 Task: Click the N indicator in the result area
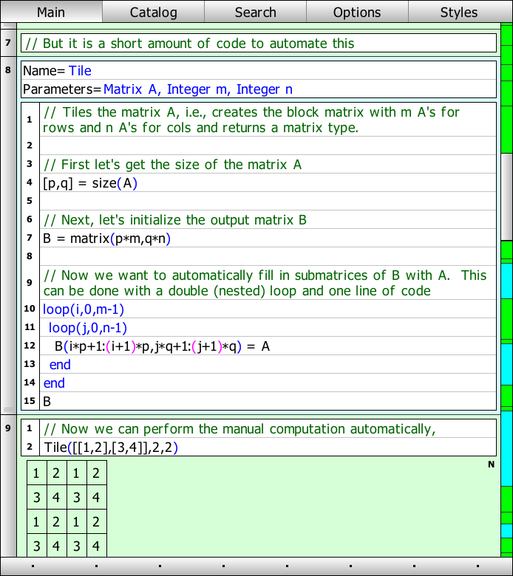pyautogui.click(x=491, y=464)
